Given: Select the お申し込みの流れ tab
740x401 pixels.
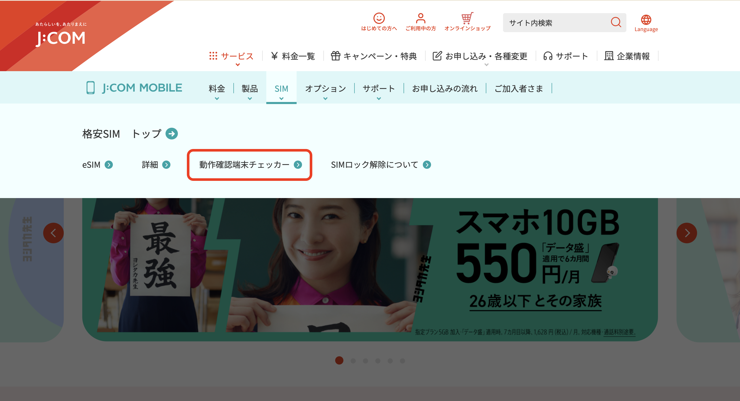Looking at the screenshot, I should [445, 88].
